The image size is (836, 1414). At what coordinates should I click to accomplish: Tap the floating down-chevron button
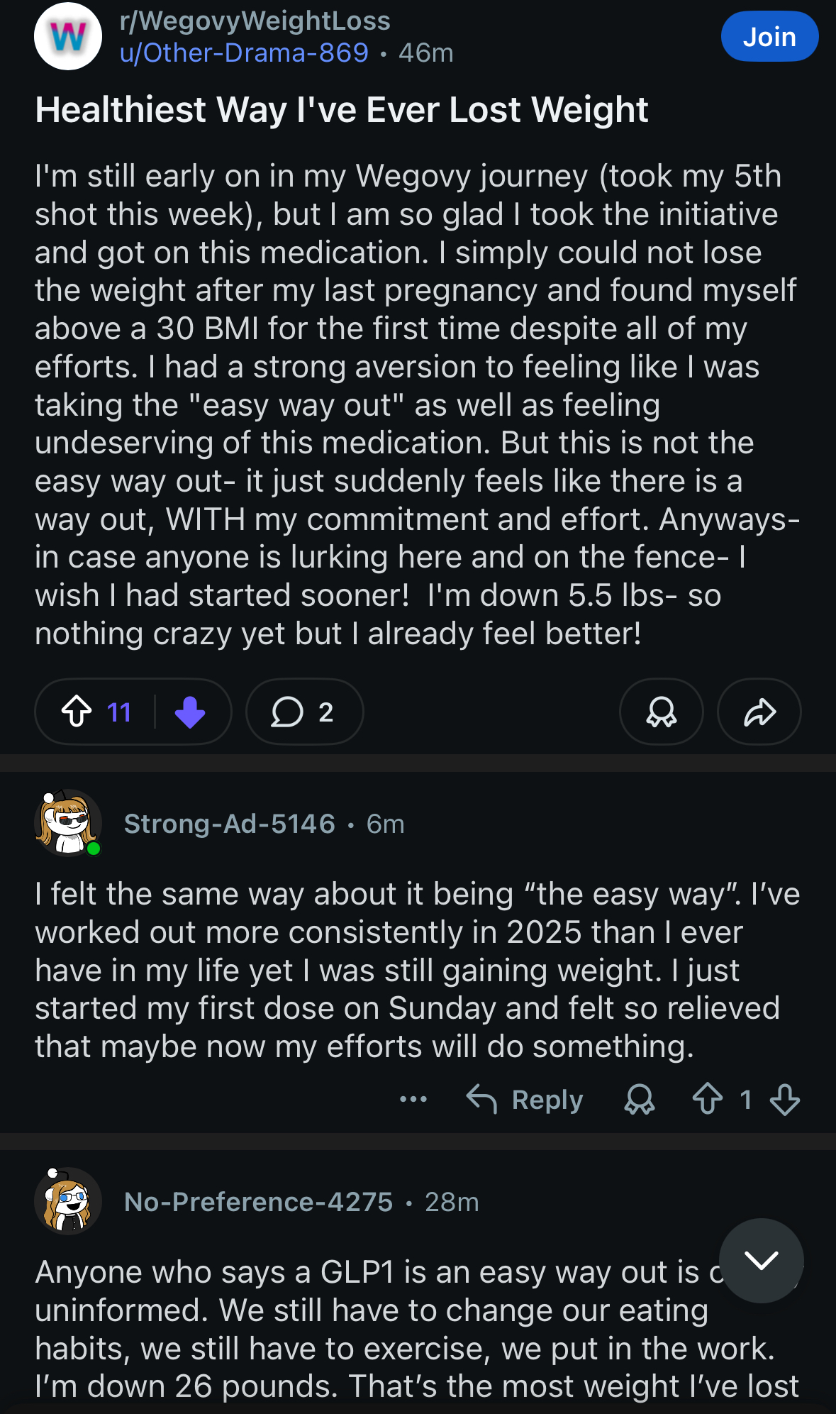coord(761,1260)
